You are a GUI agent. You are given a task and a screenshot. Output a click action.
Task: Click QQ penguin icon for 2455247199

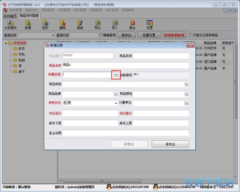point(109,187)
